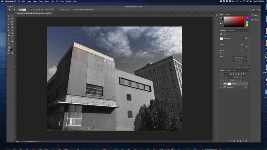
Task: Choose the radial gradient style icon
Action: [x=34, y=10]
